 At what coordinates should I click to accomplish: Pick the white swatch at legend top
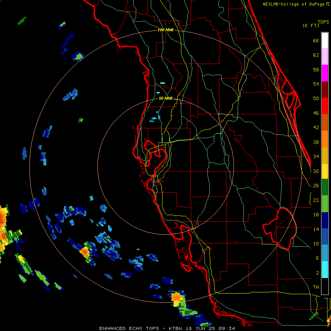325,40
